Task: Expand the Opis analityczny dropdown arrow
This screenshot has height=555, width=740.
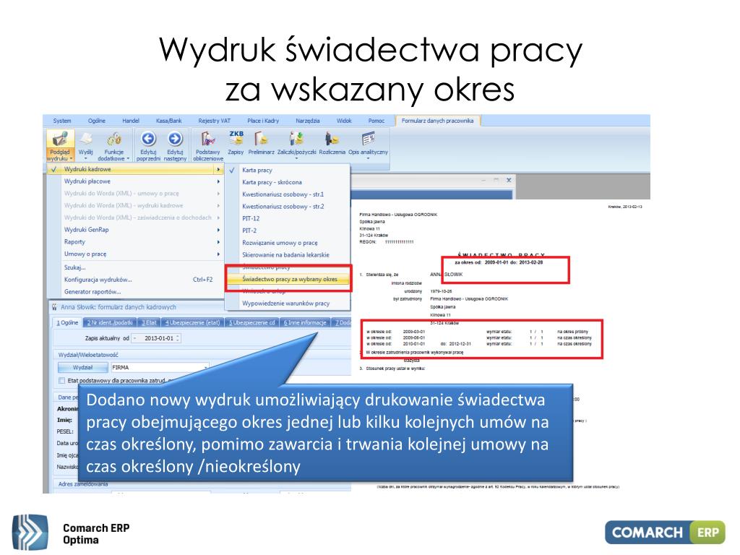Action: point(368,158)
